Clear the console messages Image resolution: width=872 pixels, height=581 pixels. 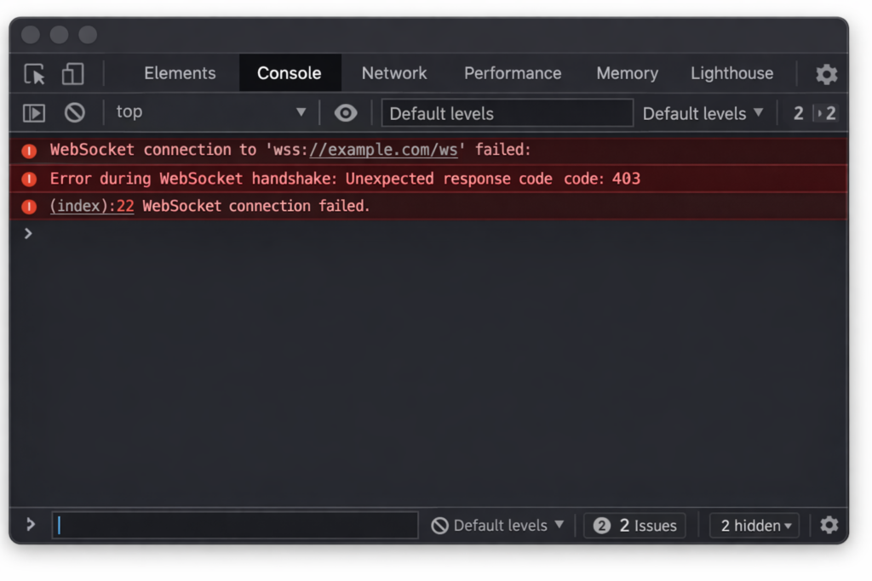pos(75,111)
